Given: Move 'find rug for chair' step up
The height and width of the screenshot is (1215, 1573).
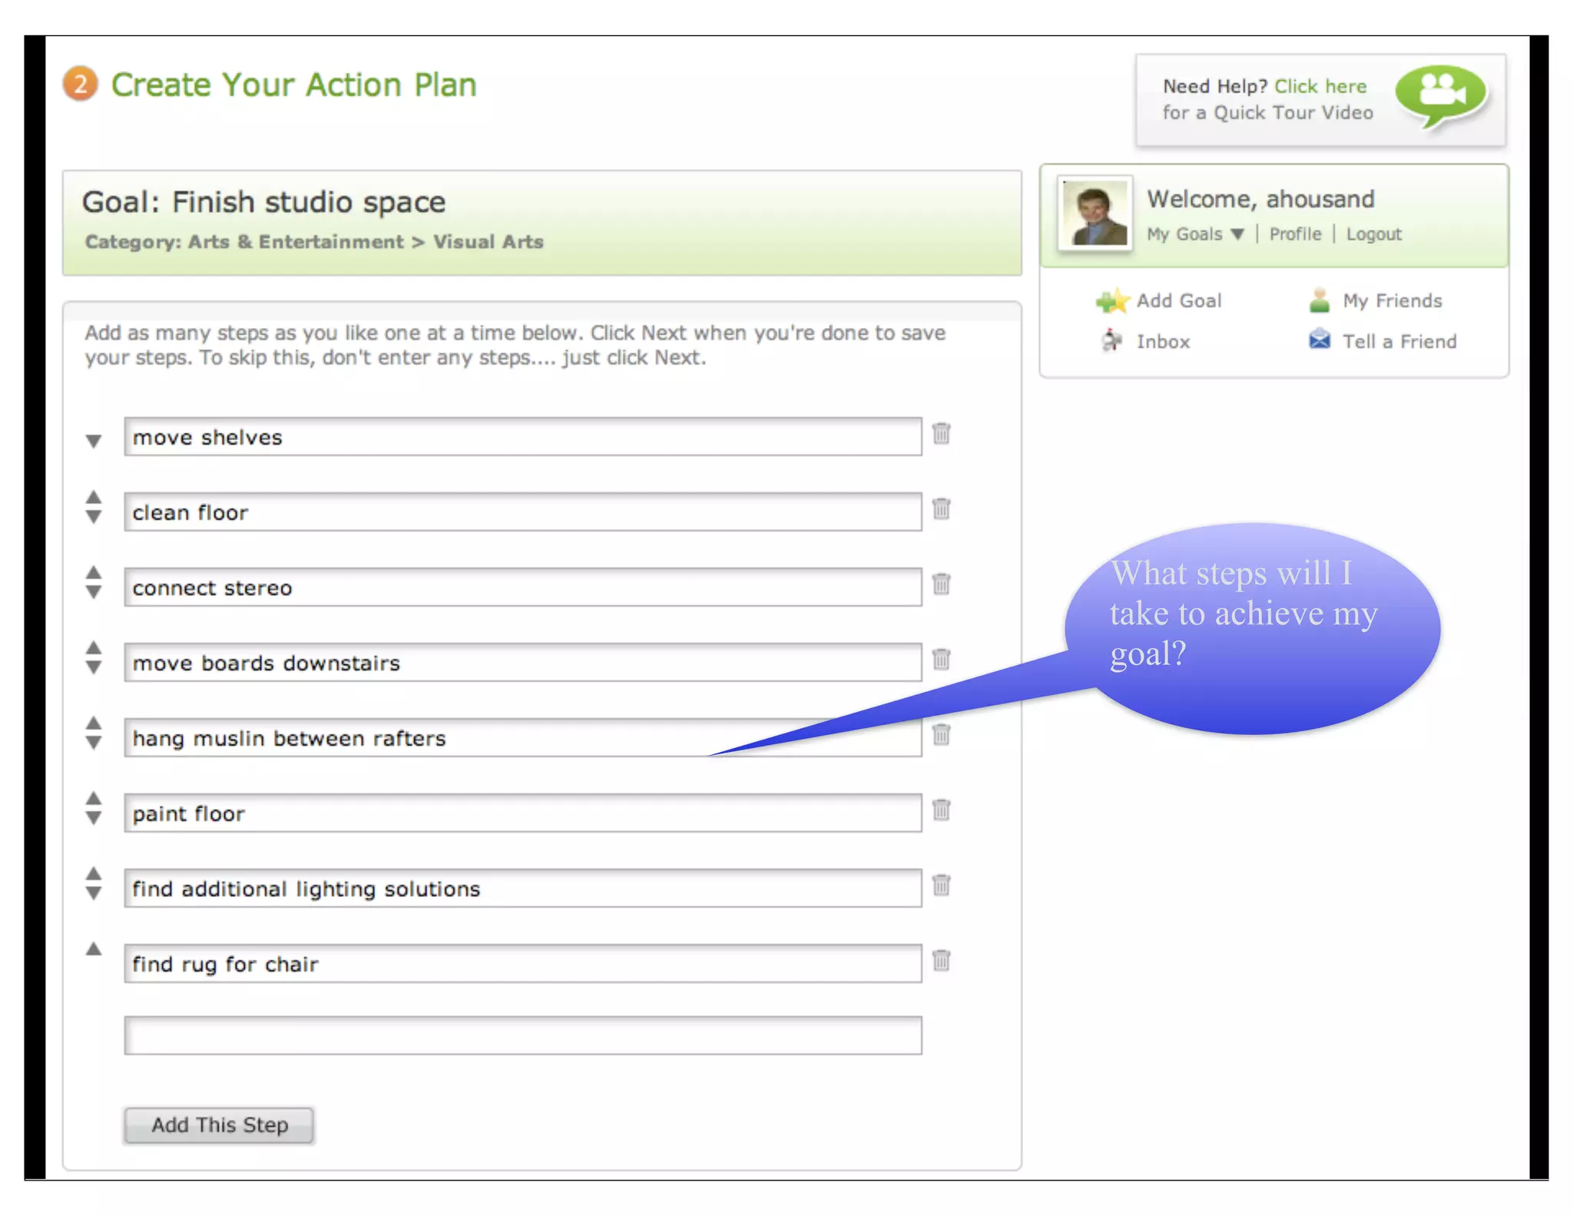Looking at the screenshot, I should point(94,949).
